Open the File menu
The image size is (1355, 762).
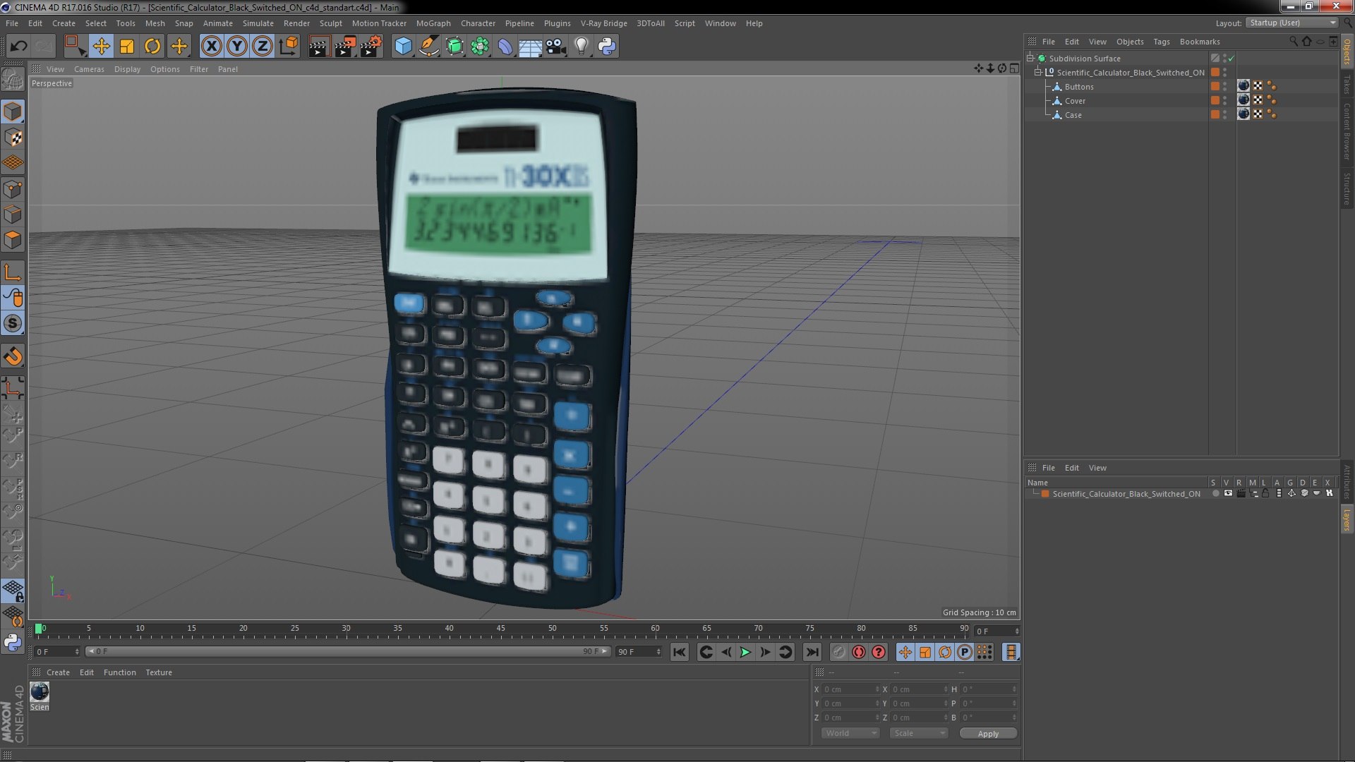point(12,23)
